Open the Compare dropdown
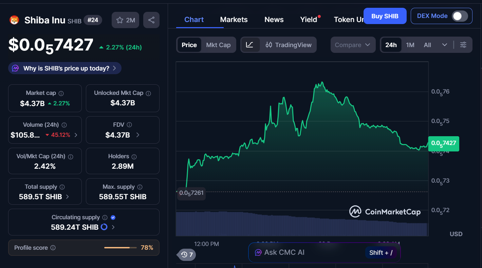Screen dimensions: 482x268 [x=353, y=45]
